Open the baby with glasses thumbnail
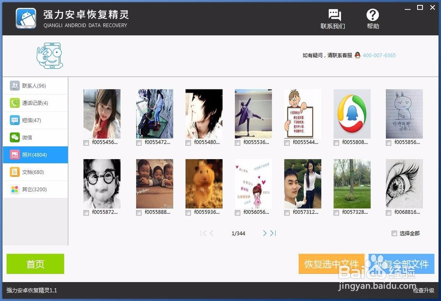Screen dimensions: 441x301 coord(102,184)
